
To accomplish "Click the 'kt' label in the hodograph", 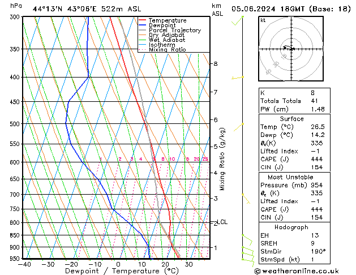I will 263,20.
